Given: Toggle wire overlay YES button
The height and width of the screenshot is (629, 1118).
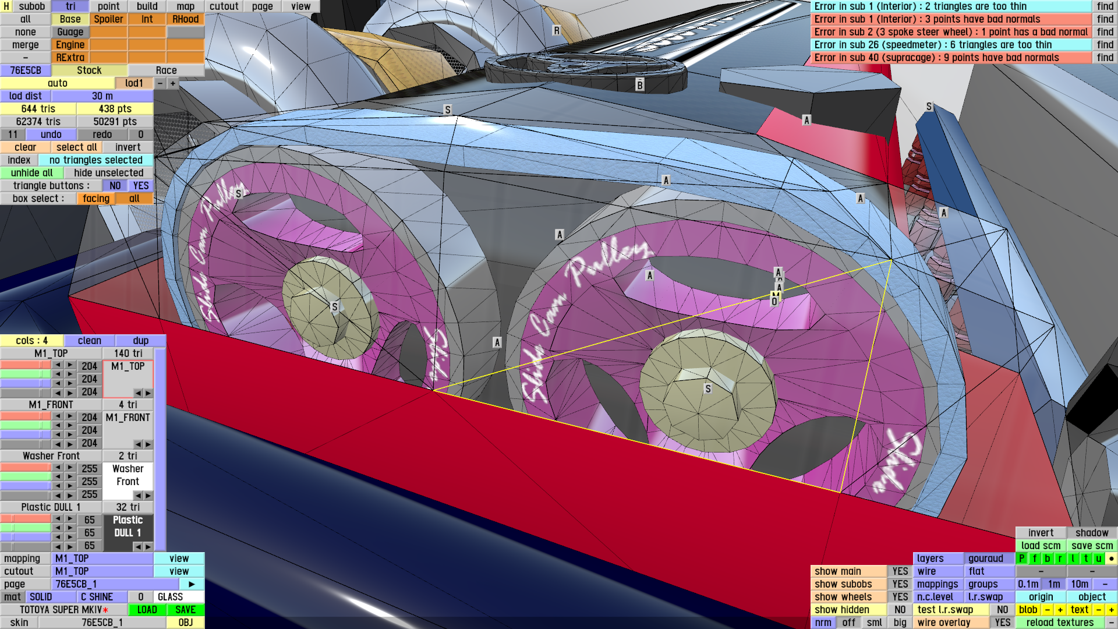Looking at the screenshot, I should (x=1002, y=623).
